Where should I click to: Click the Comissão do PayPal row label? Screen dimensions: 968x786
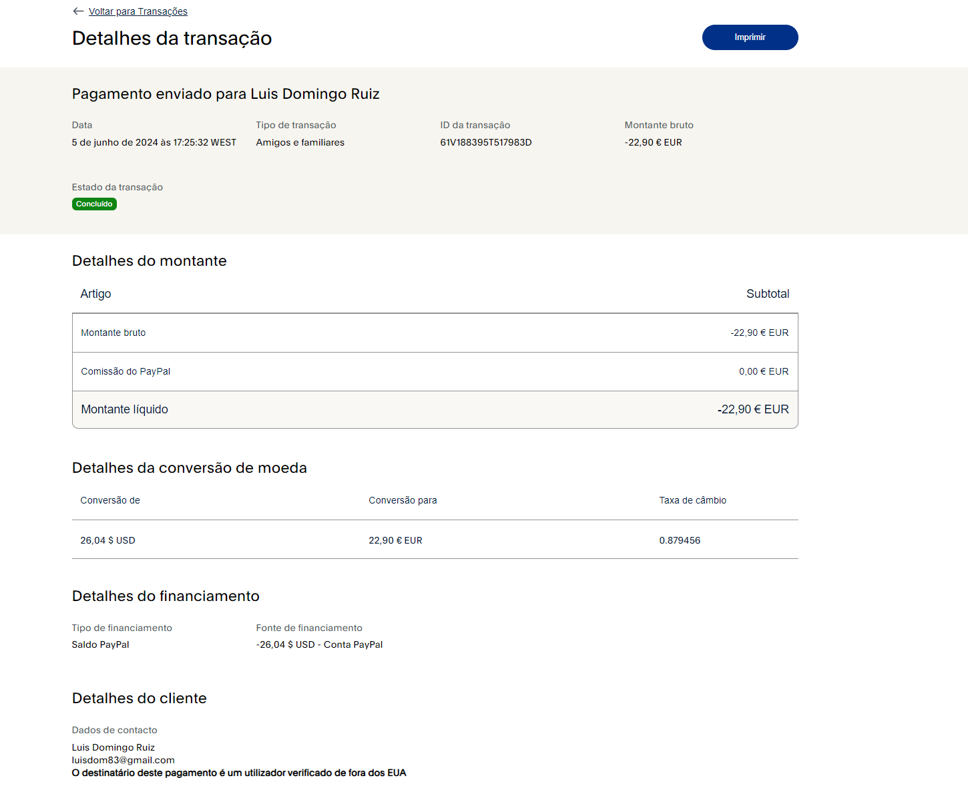[126, 371]
